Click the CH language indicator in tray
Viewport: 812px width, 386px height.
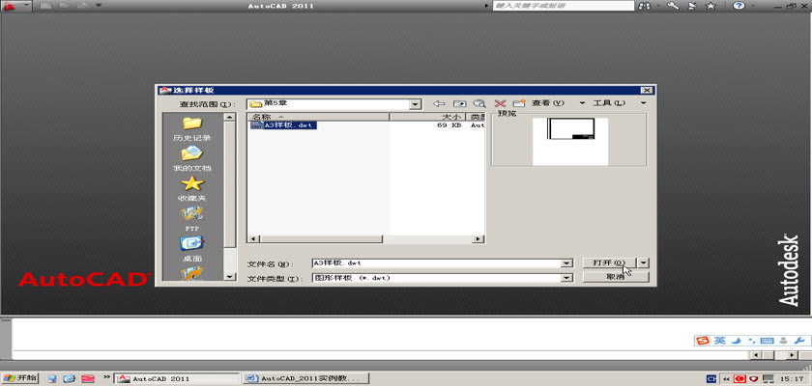711,379
